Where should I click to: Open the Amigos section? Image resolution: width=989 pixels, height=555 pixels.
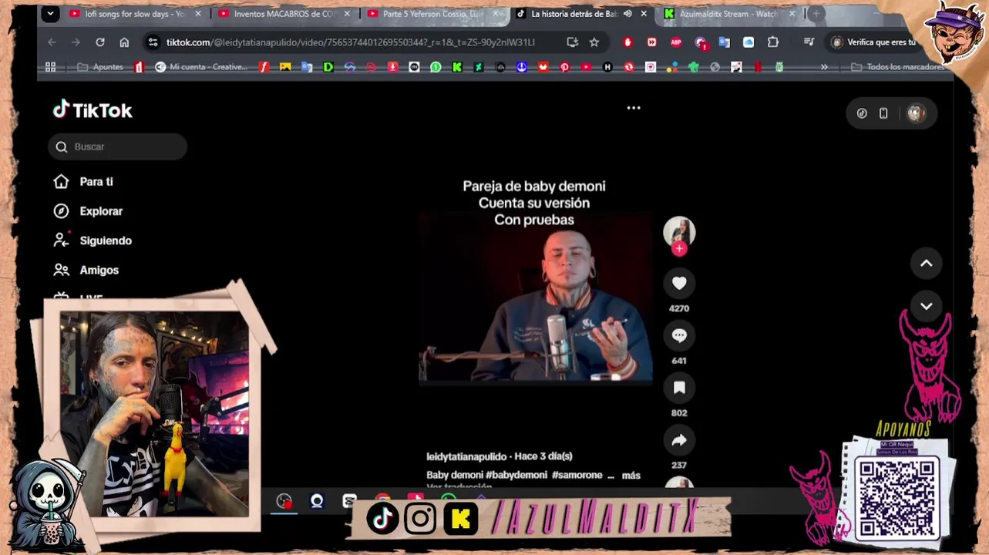86,270
